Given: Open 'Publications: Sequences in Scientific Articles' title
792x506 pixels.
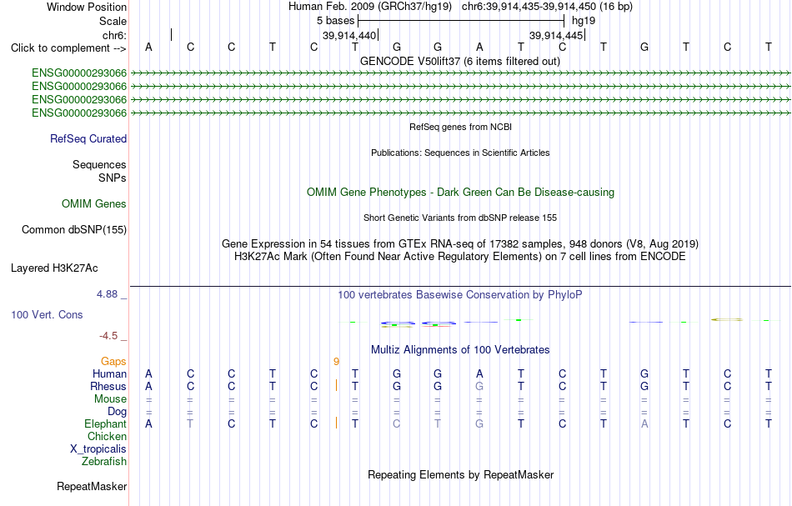Looking at the screenshot, I should [460, 153].
